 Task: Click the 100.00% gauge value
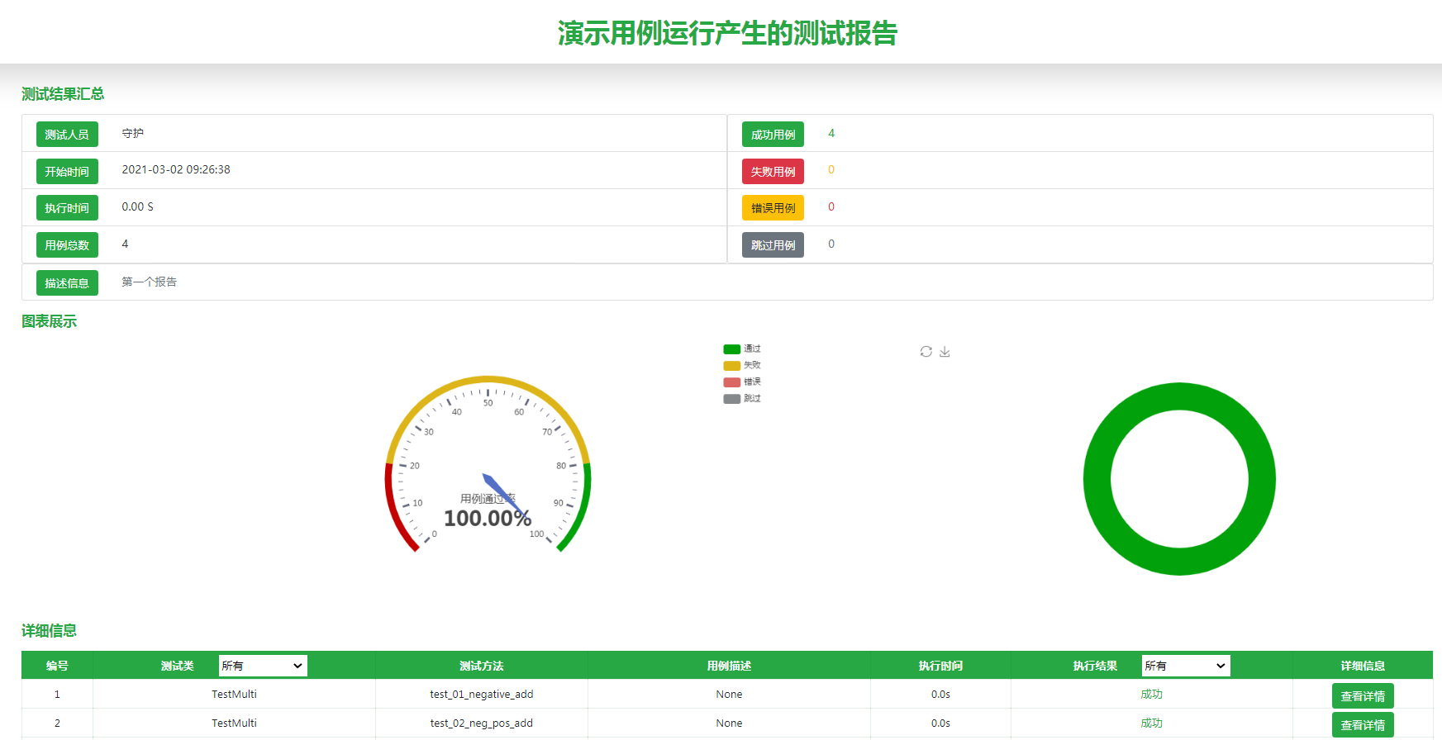(488, 519)
